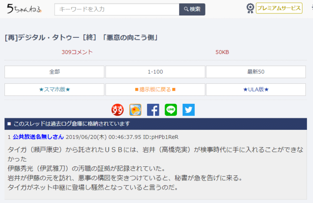Open the プレミアムサービス button
313x203 pixels.
[x=279, y=9]
